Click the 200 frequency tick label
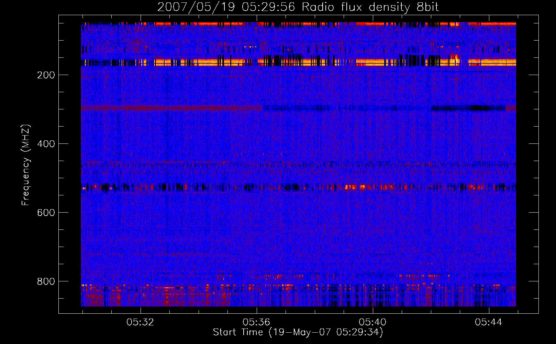 [x=46, y=75]
